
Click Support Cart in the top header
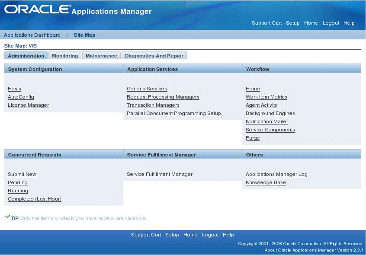(x=266, y=23)
